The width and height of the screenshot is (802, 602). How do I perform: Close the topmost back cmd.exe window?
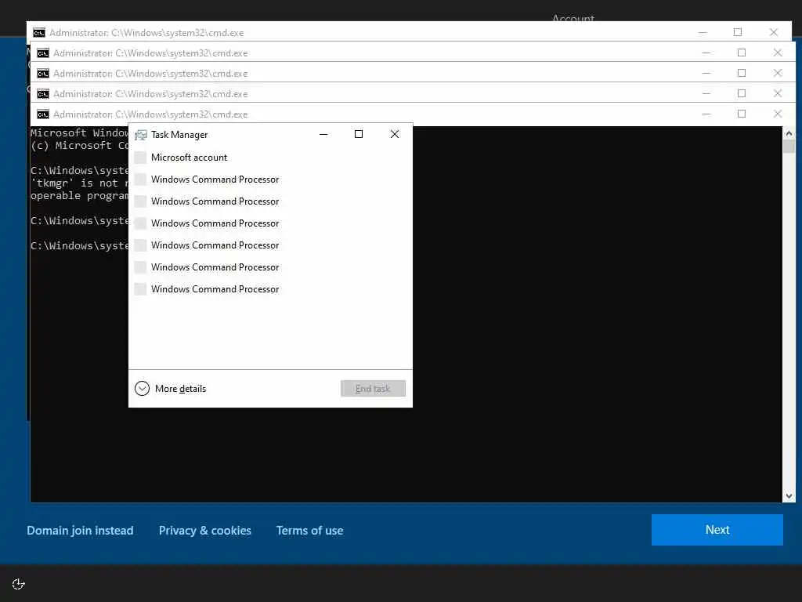tap(773, 32)
